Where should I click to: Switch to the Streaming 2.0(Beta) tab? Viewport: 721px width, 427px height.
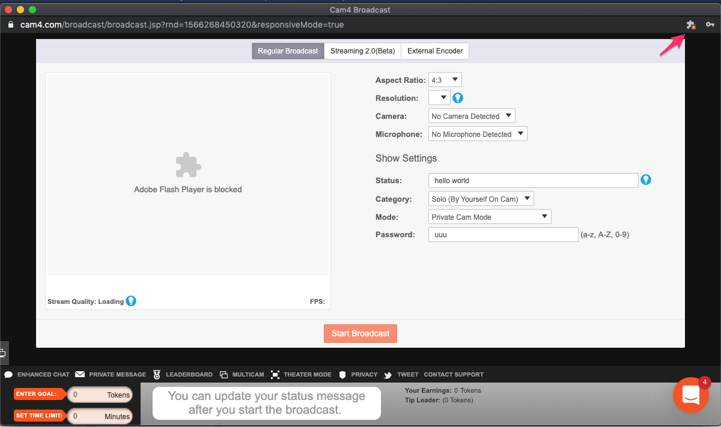[362, 51]
